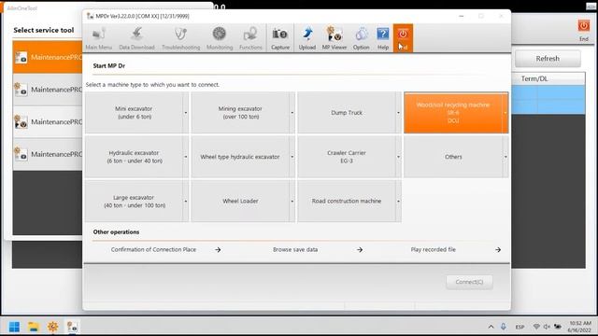The height and width of the screenshot is (336, 598).
Task: Expand Road construction machine dropdown arrow
Action: coord(399,202)
